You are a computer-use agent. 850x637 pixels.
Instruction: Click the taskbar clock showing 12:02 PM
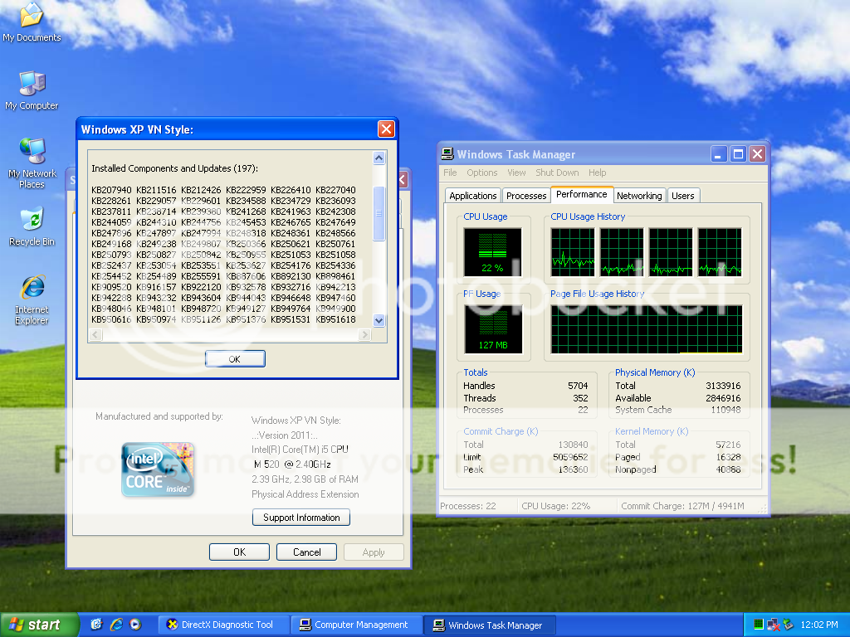819,625
